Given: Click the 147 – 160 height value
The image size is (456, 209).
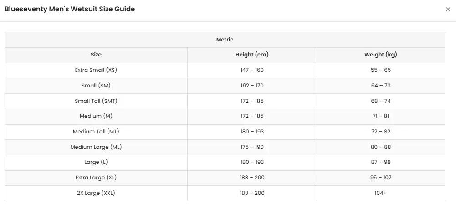Looking at the screenshot, I should pos(252,70).
